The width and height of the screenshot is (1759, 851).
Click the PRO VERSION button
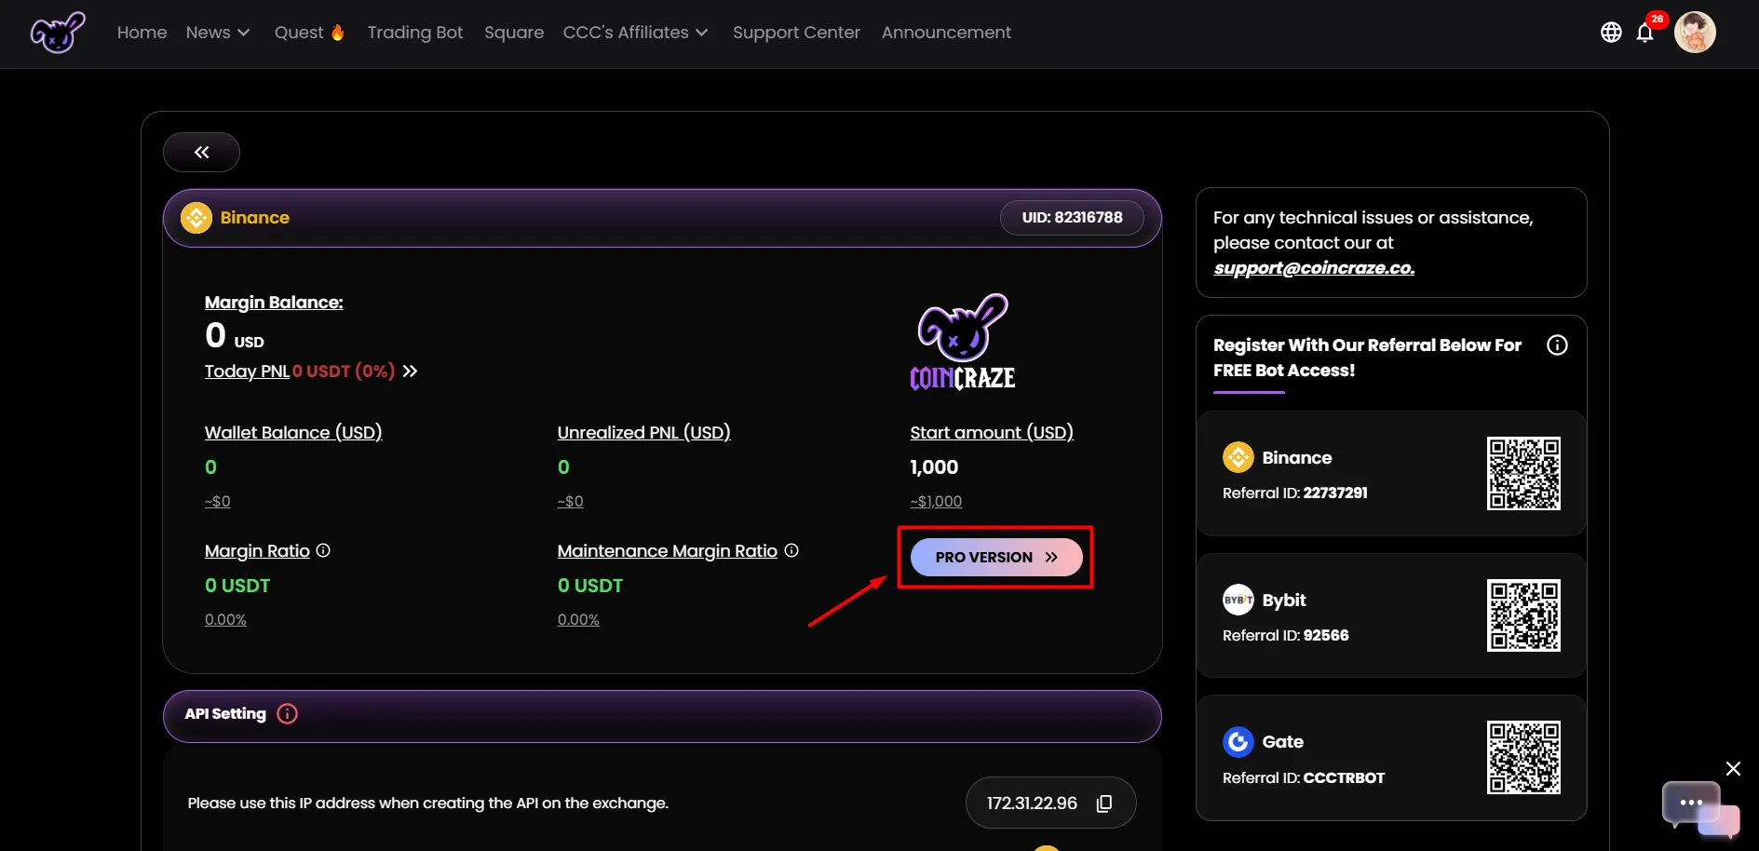click(995, 557)
